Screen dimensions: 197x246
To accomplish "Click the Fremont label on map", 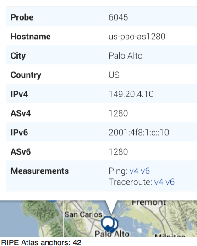I will (x=149, y=203).
